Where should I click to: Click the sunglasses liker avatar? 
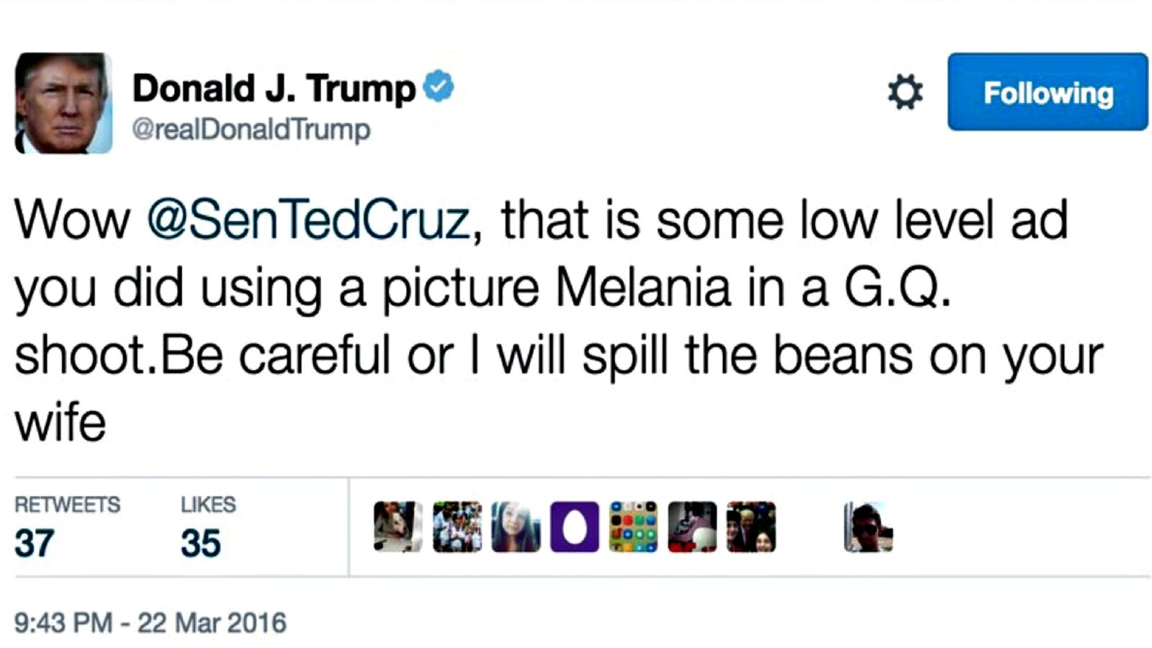pyautogui.click(x=868, y=527)
